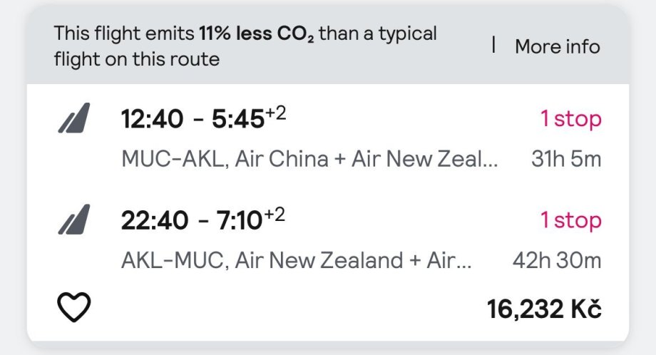
Task: Click the +2 day indicator beside 5:45
Action: 276,113
